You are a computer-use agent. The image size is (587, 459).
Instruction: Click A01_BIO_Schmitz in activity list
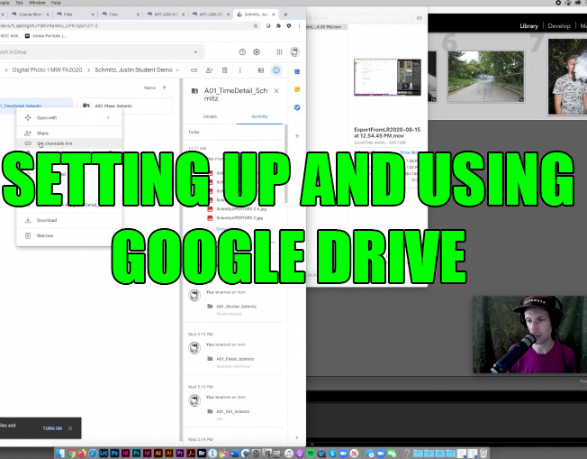point(233,411)
